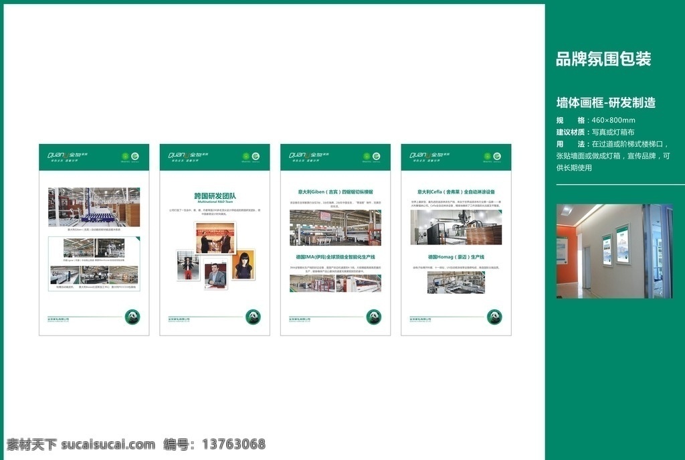The height and width of the screenshot is (460, 685).
Task: Click the subtitle 墙体画框-研发制造
Action: tap(606, 102)
